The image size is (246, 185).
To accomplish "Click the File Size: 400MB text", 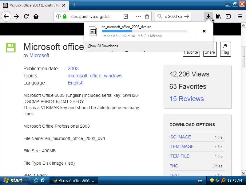I will coord(40,151).
